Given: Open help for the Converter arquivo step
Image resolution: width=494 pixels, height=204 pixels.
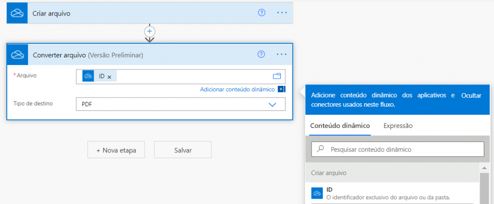Looking at the screenshot, I should tap(261, 54).
